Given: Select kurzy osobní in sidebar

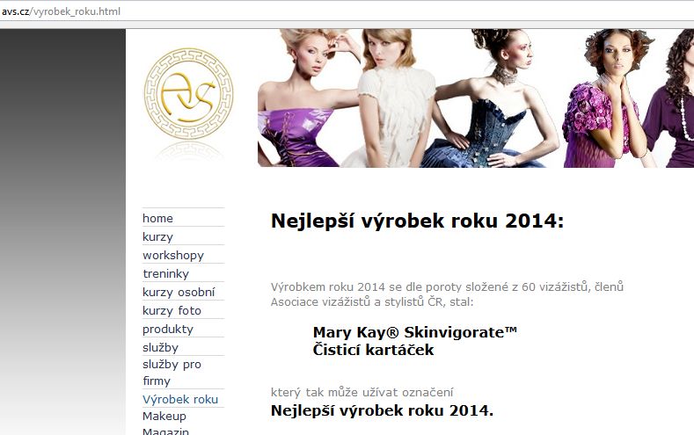Looking at the screenshot, I should 179,293.
